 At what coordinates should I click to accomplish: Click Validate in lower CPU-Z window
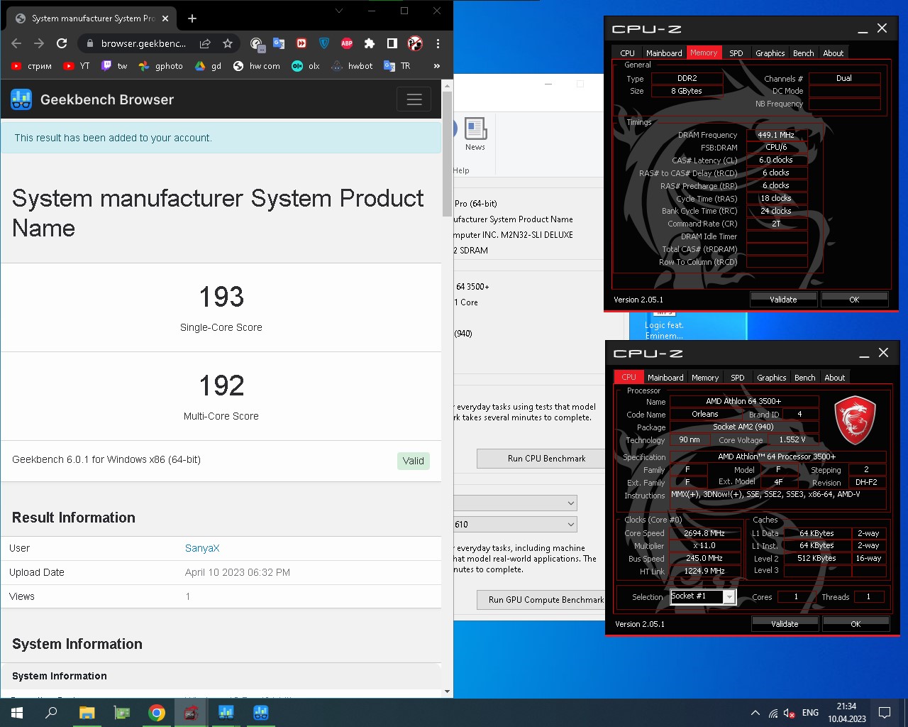click(x=785, y=624)
